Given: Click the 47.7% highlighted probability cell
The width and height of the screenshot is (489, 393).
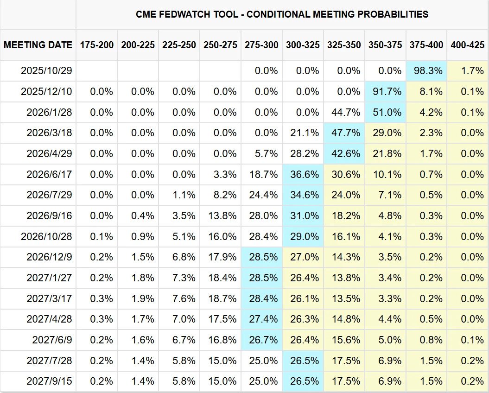Looking at the screenshot, I should pos(344,133).
